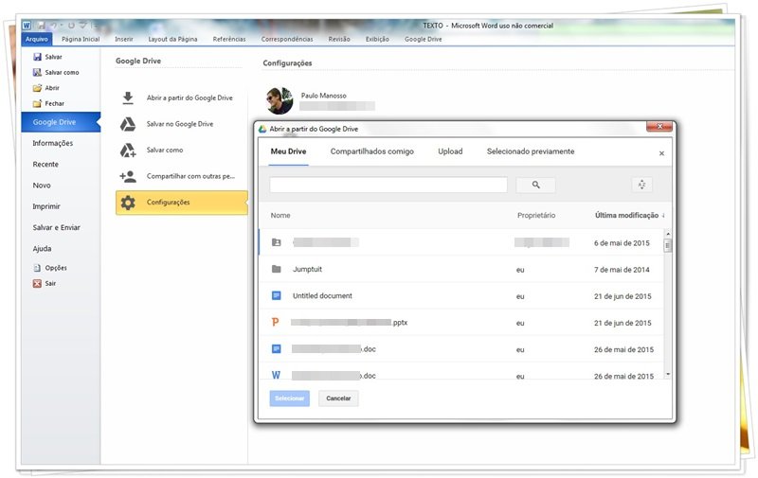Open the Arquivo tab
Image resolution: width=758 pixels, height=478 pixels.
(37, 39)
